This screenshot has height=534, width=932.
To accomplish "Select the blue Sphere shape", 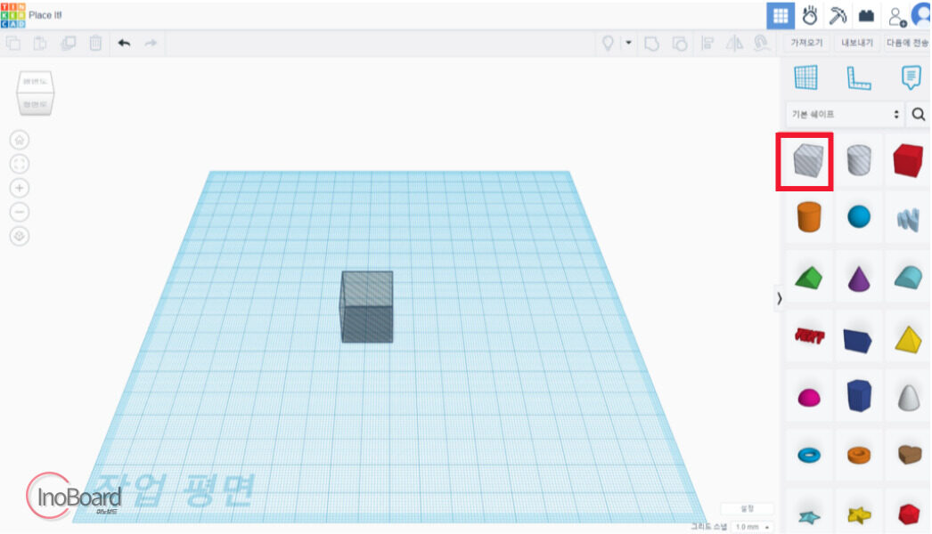I will (859, 217).
